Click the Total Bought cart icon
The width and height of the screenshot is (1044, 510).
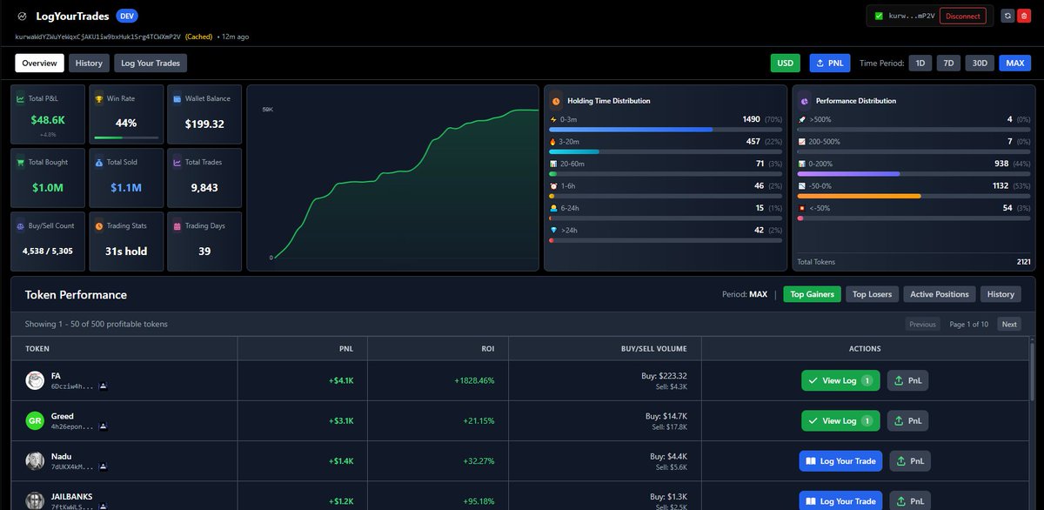20,162
